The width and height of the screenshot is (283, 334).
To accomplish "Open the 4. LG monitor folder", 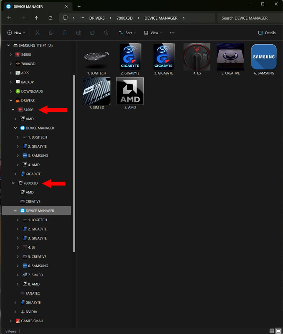I will pos(197,59).
